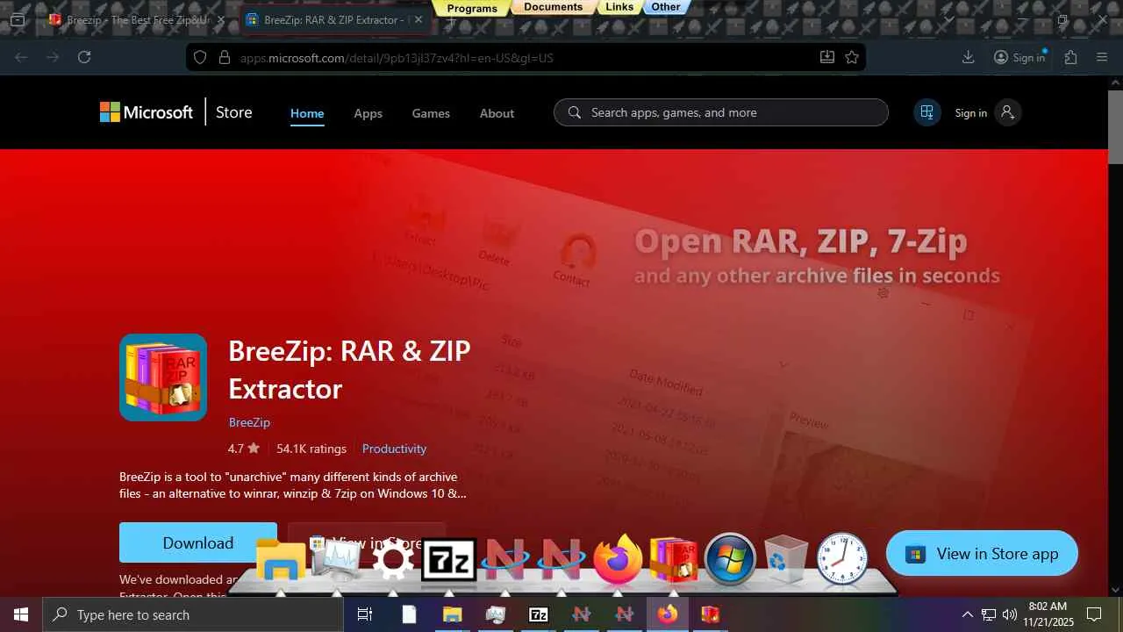Screen dimensions: 1123x632
Task: Click the Windows orb in the dock
Action: 730,559
